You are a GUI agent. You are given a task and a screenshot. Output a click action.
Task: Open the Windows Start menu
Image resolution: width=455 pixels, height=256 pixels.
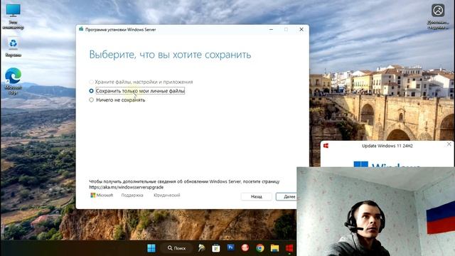click(151, 248)
